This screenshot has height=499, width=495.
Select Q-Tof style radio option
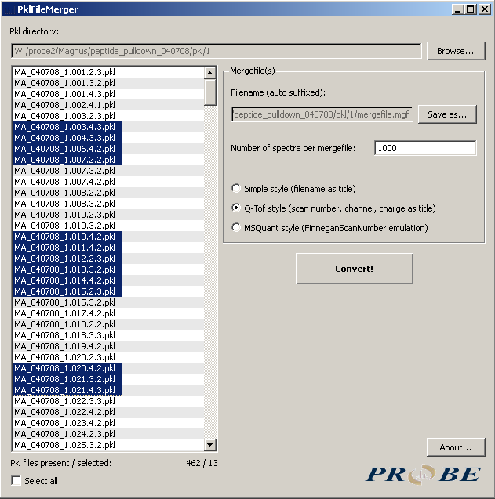coord(237,208)
